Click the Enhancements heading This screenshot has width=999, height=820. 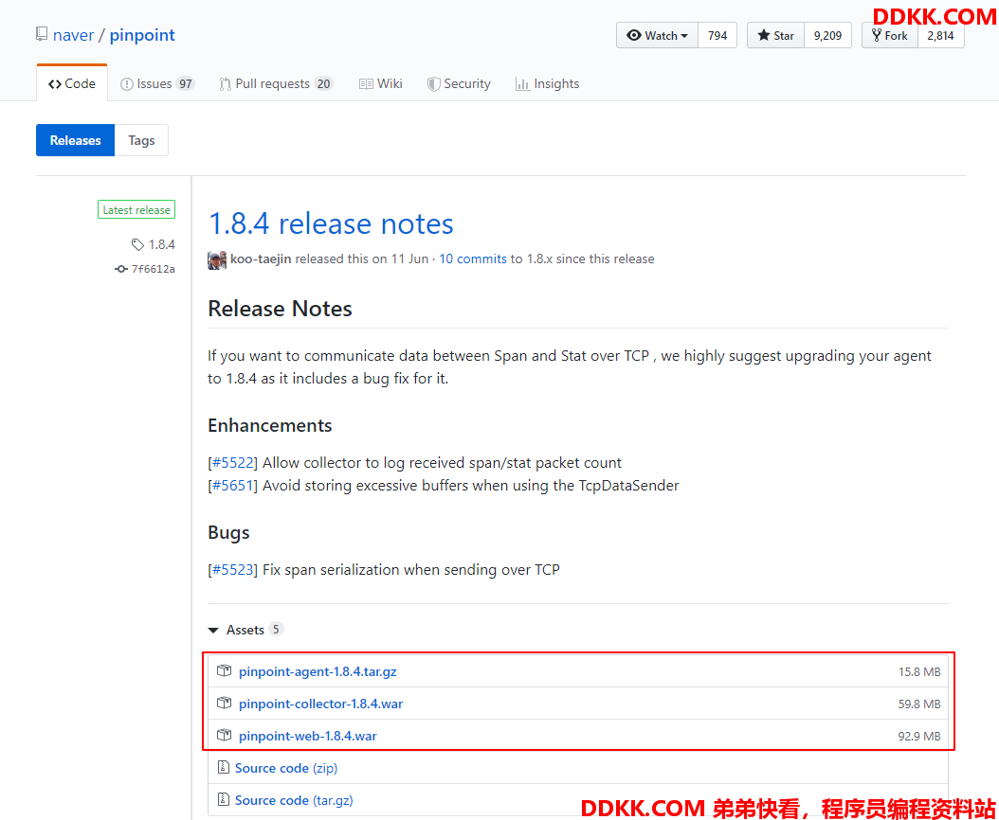pos(269,425)
